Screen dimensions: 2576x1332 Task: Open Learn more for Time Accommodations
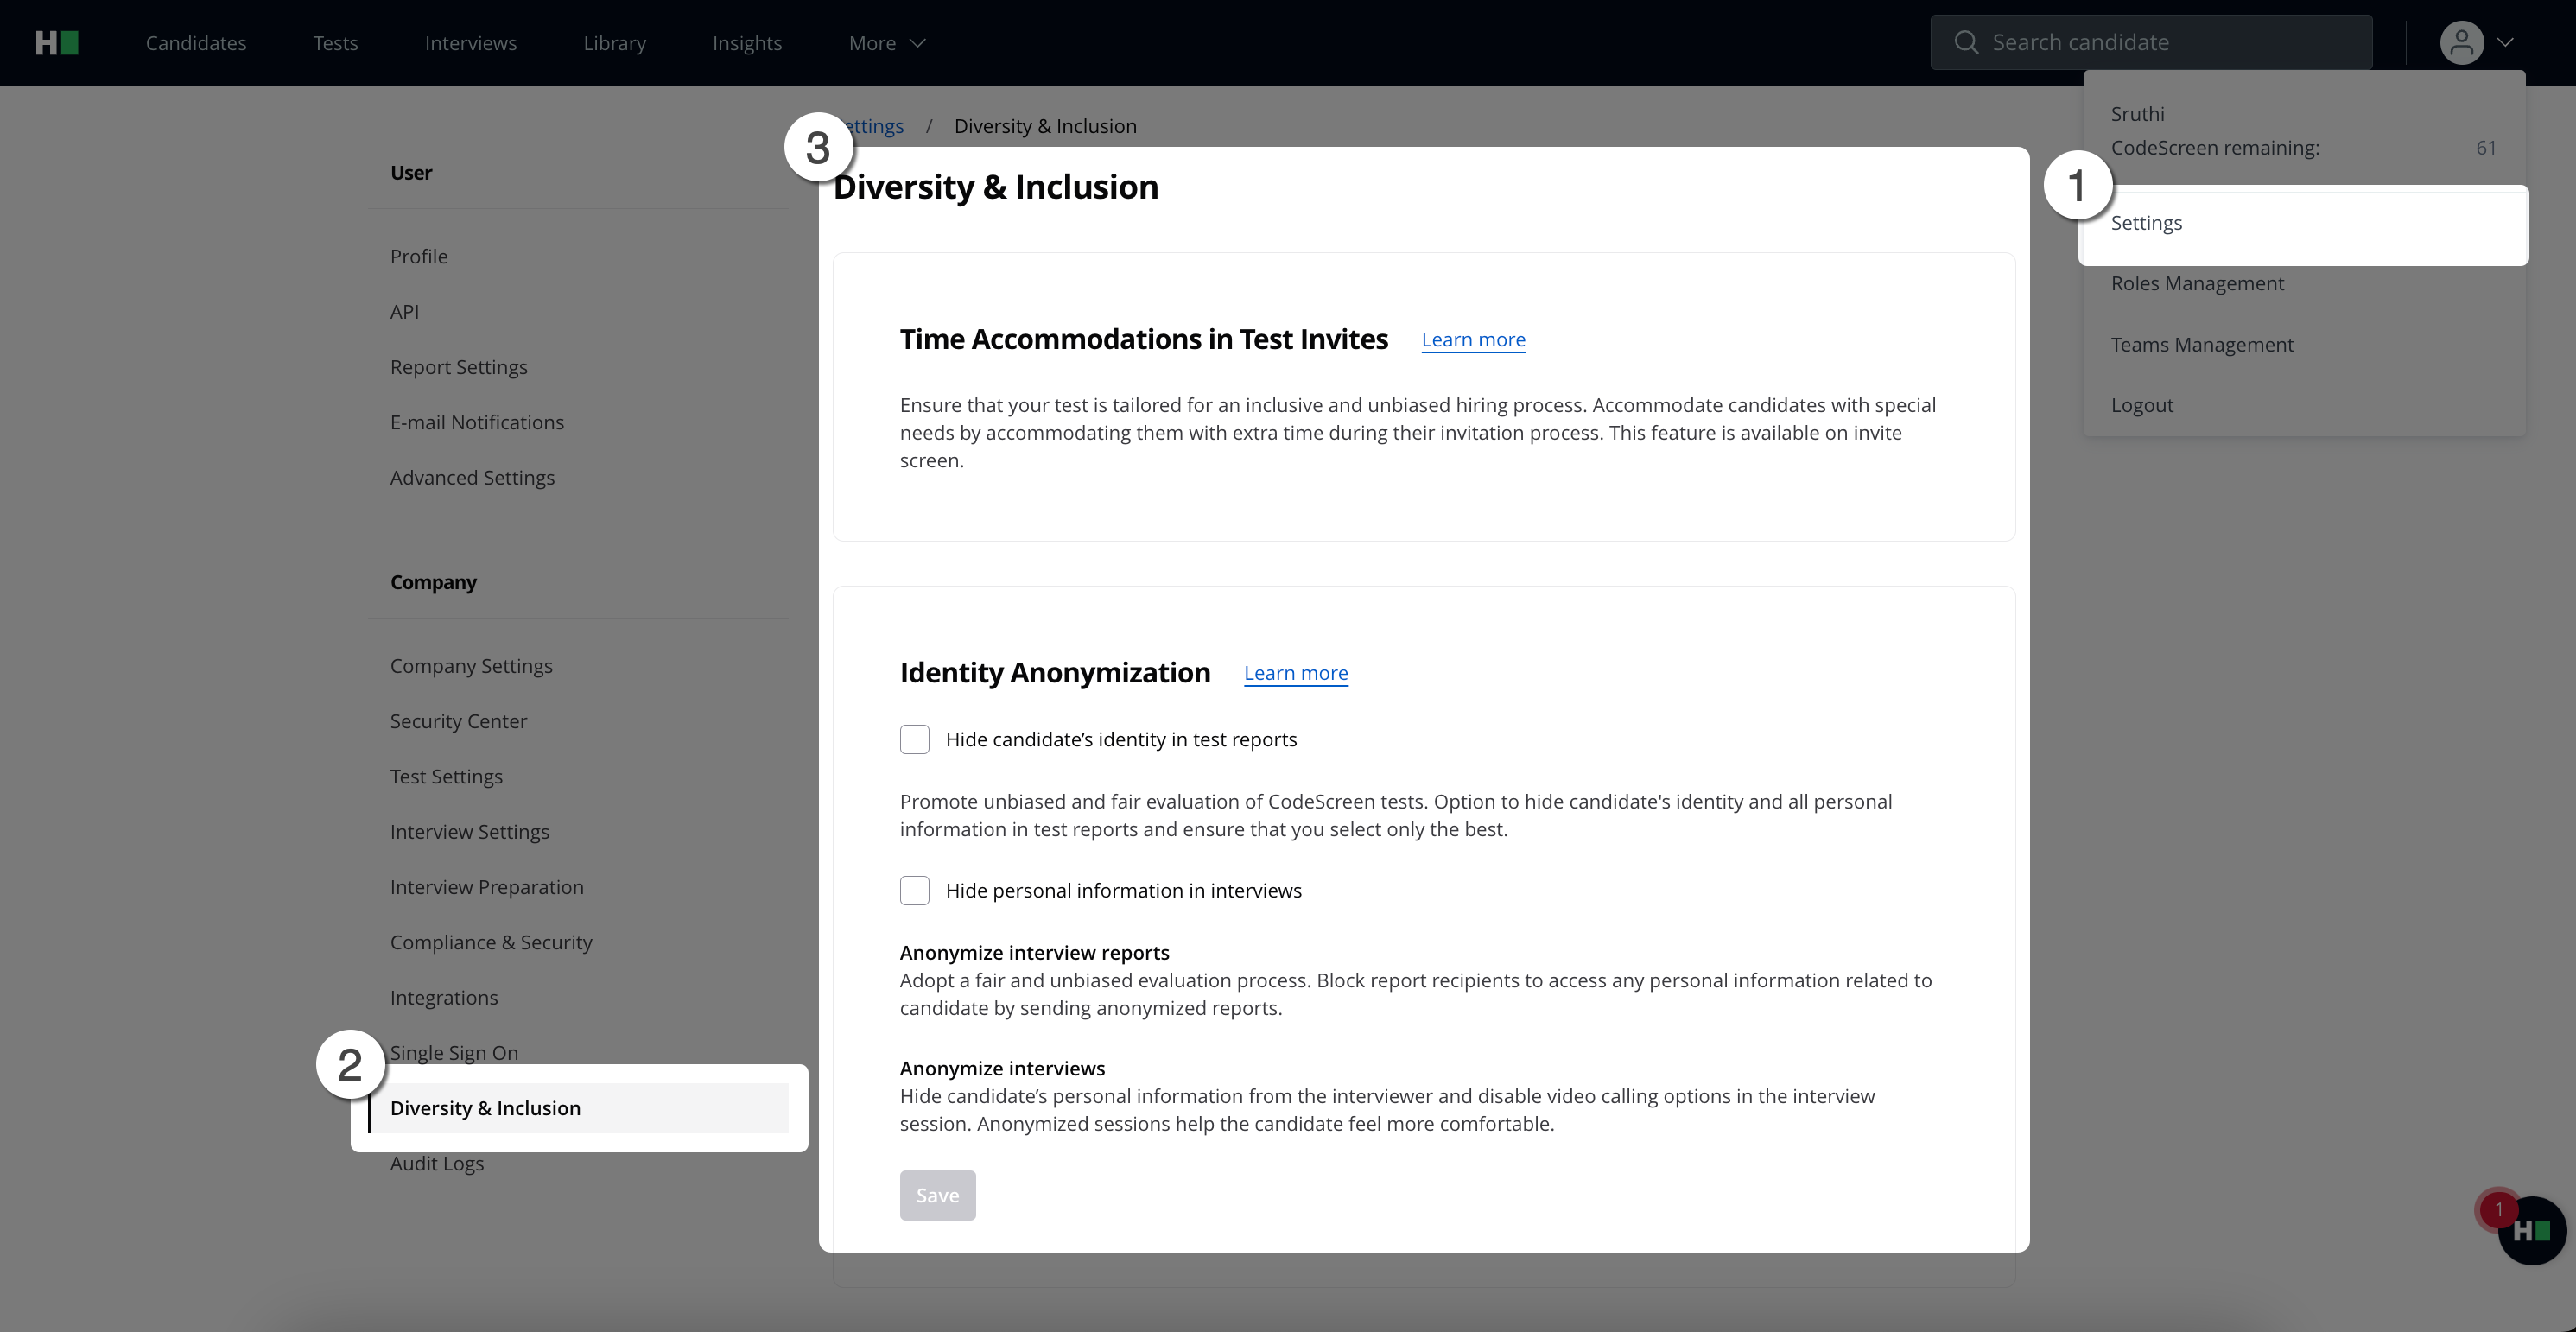point(1473,340)
